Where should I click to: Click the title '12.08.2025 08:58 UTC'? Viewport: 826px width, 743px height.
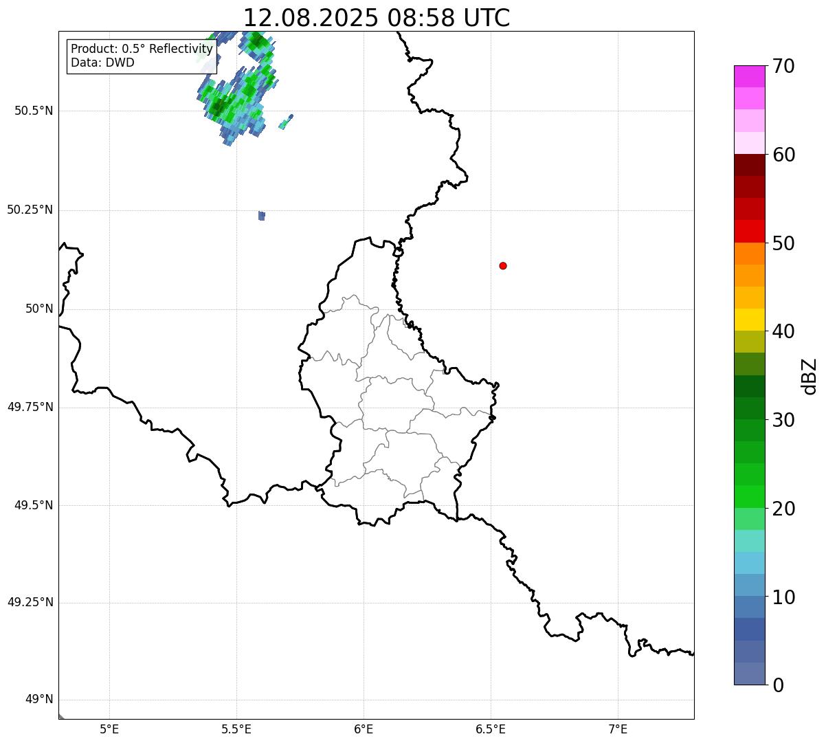377,17
